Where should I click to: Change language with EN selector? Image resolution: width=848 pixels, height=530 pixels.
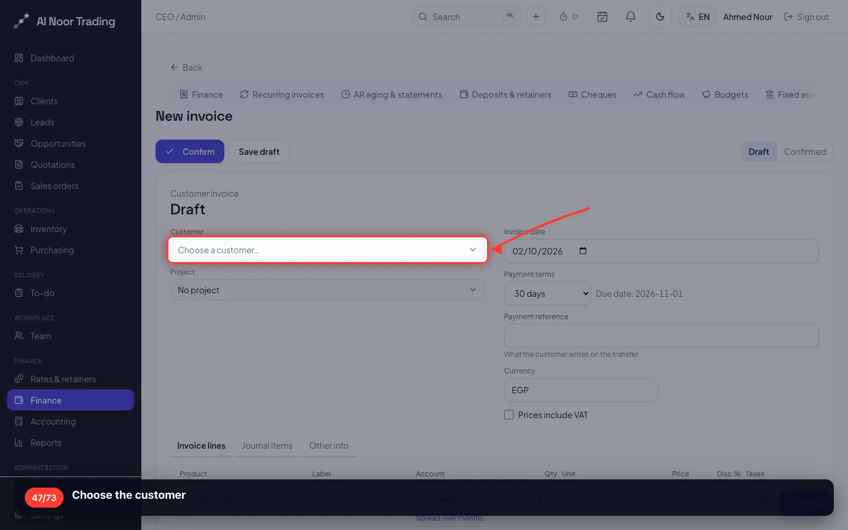point(698,16)
